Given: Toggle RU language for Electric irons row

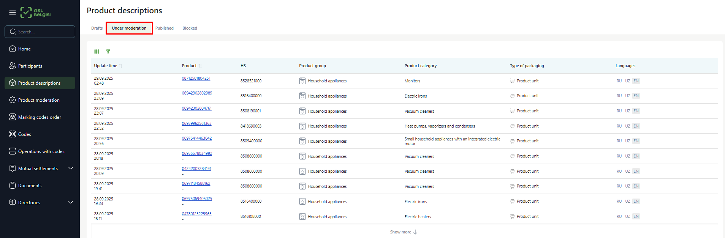Looking at the screenshot, I should 619,96.
